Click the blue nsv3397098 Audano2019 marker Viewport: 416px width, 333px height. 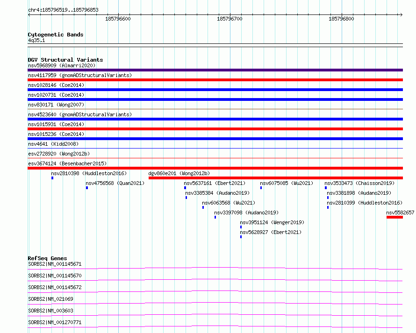tap(215, 217)
